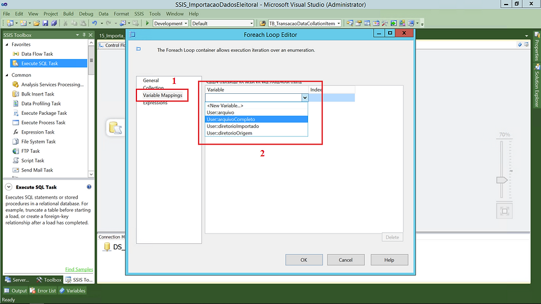Click Cancel in Foreach Loop Editor

click(346, 260)
